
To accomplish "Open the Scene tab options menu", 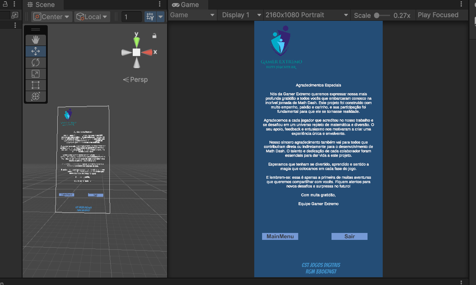I will tap(160, 4).
